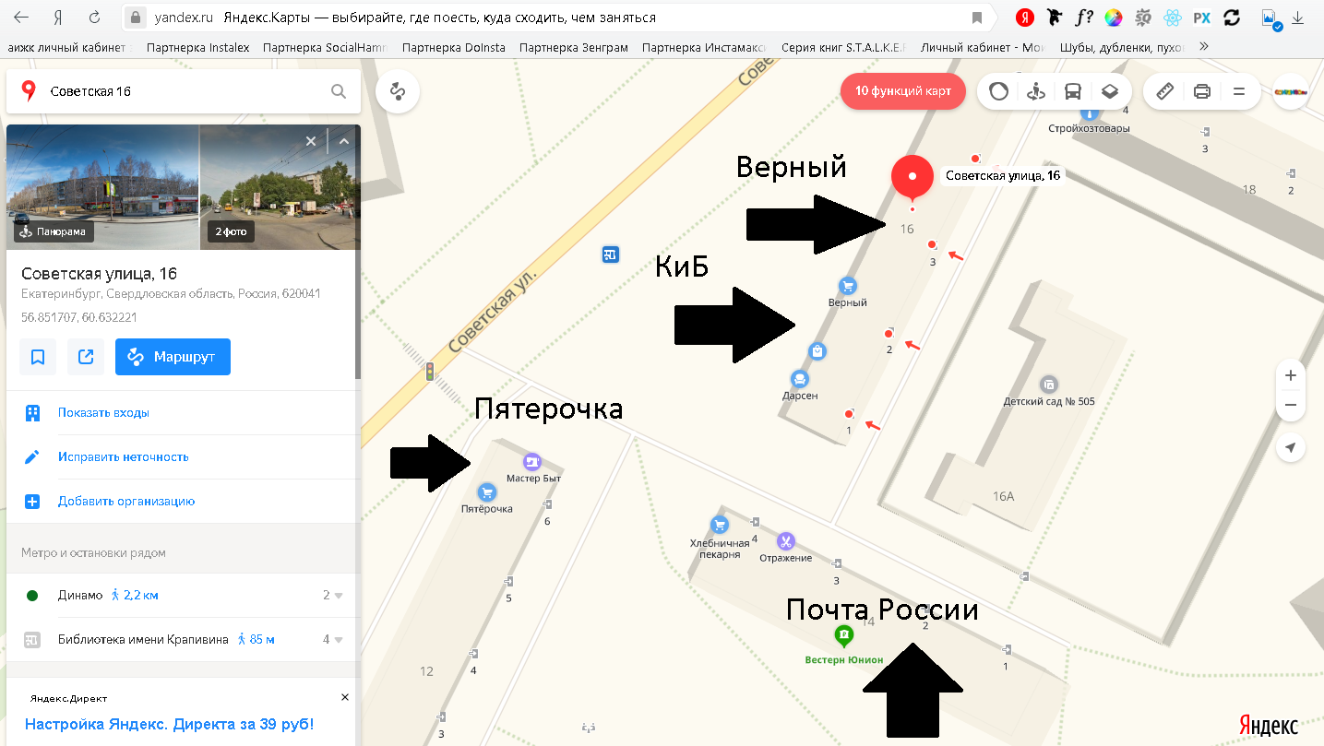Collapse the place card with chevron up
The image size is (1324, 746).
(344, 141)
